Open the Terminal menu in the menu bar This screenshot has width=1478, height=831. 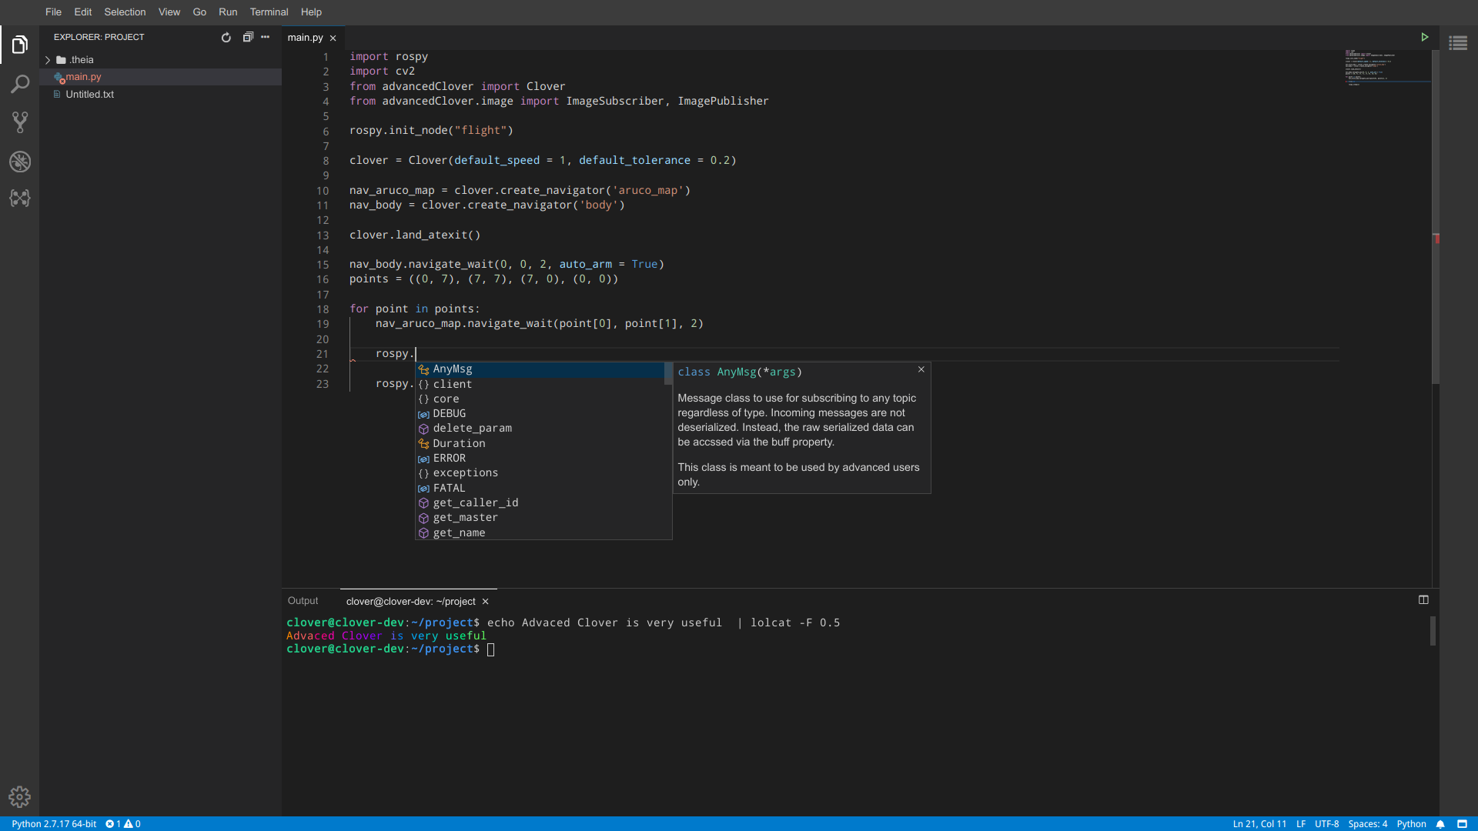point(267,12)
